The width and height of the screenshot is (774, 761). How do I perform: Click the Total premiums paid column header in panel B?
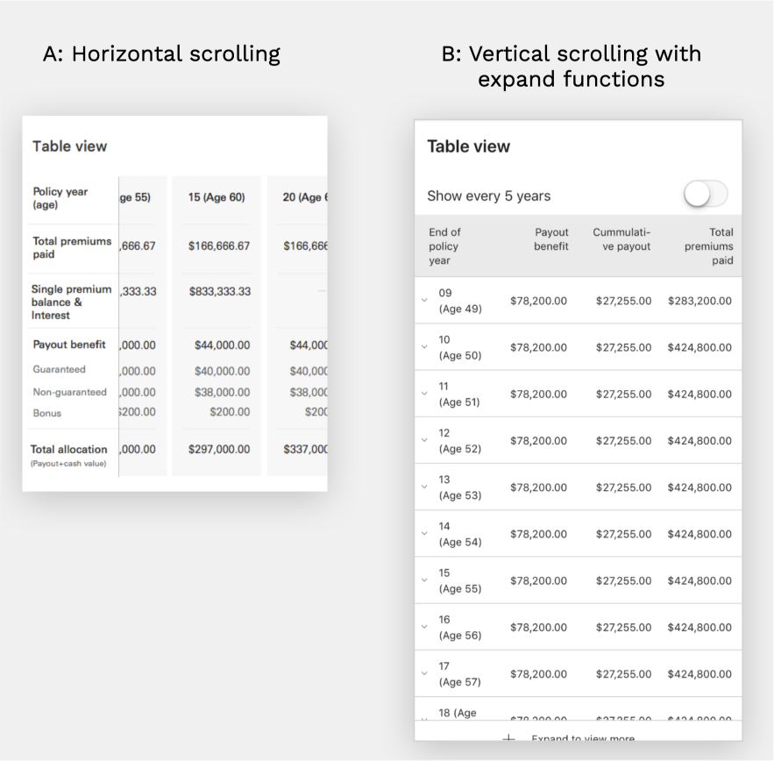click(x=708, y=246)
